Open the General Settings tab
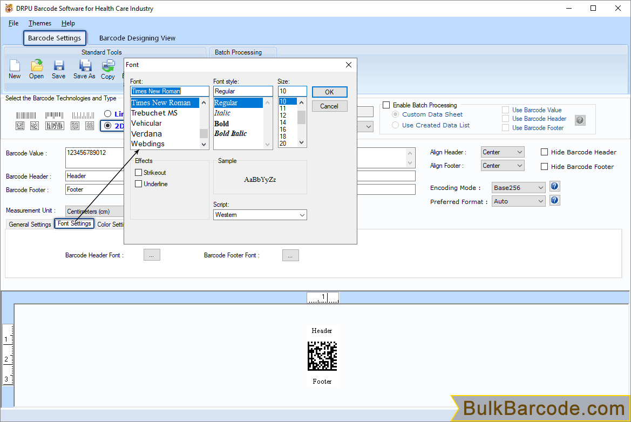631x422 pixels. click(30, 224)
